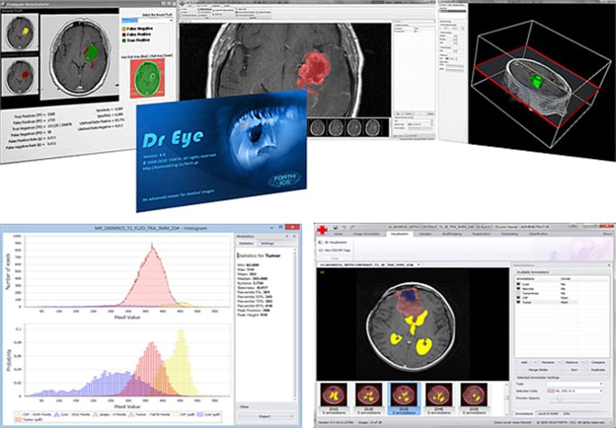Select the Visualization ribbon tab
This screenshot has width=616, height=428.
[x=399, y=234]
